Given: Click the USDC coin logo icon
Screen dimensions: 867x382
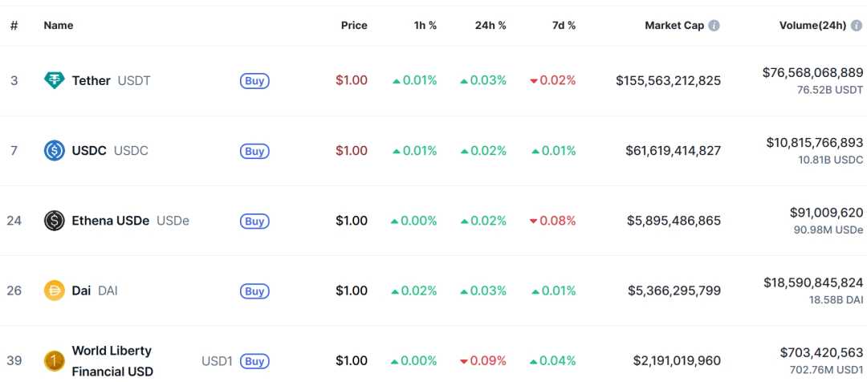Looking at the screenshot, I should [x=54, y=150].
